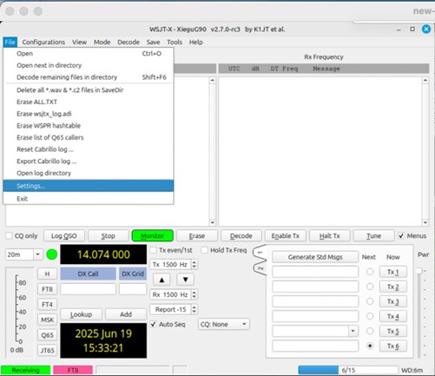Choose Open from the File menu
435x376 pixels.
click(x=89, y=54)
